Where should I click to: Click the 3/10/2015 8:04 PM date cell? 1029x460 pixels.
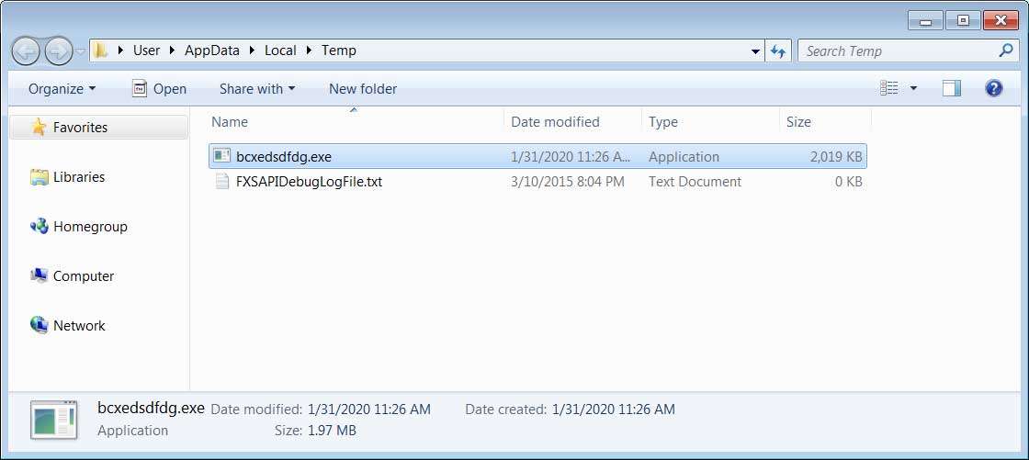pyautogui.click(x=567, y=182)
